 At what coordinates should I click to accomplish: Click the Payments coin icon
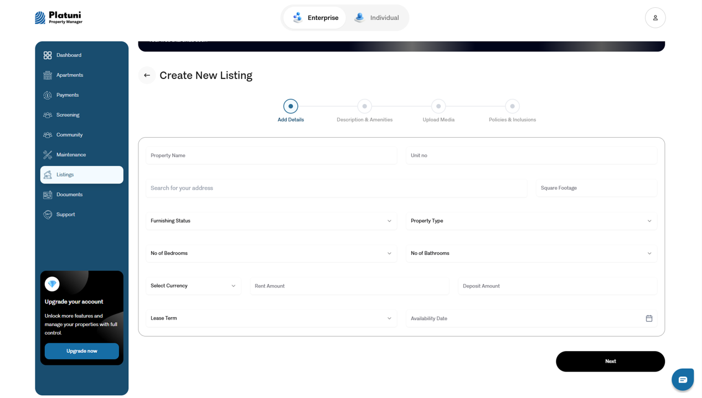pos(48,95)
